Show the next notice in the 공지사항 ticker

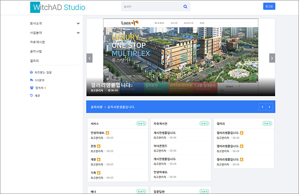click(x=269, y=107)
